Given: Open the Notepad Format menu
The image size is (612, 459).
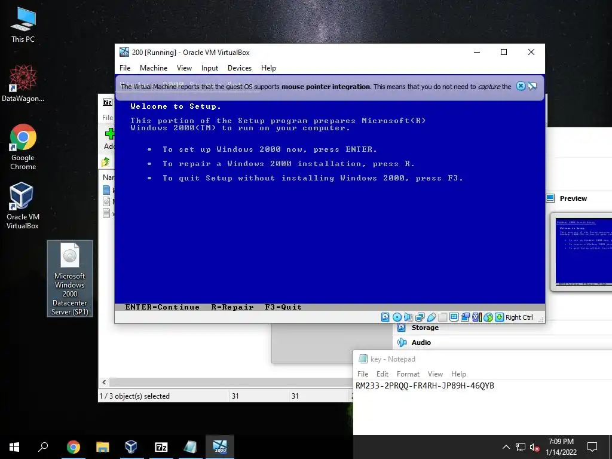Looking at the screenshot, I should tap(408, 374).
